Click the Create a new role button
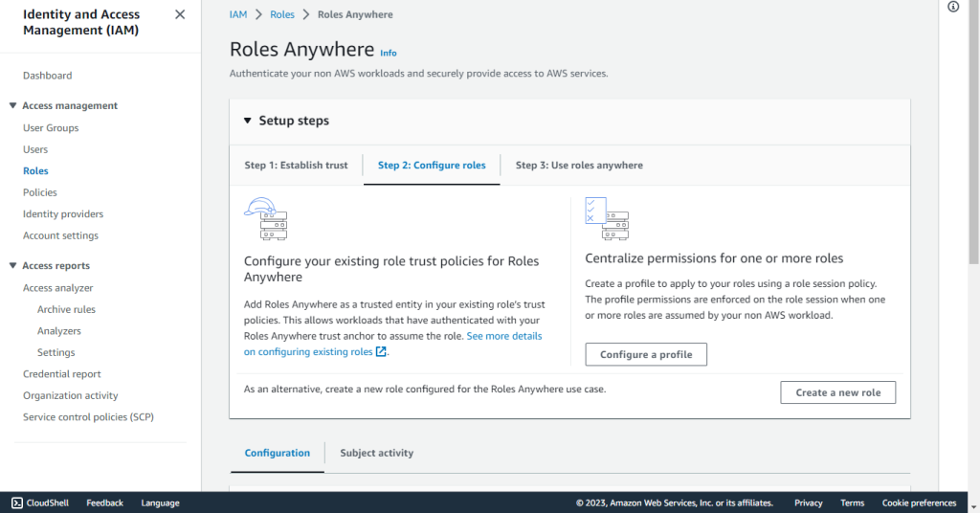The height and width of the screenshot is (513, 980). tap(838, 392)
